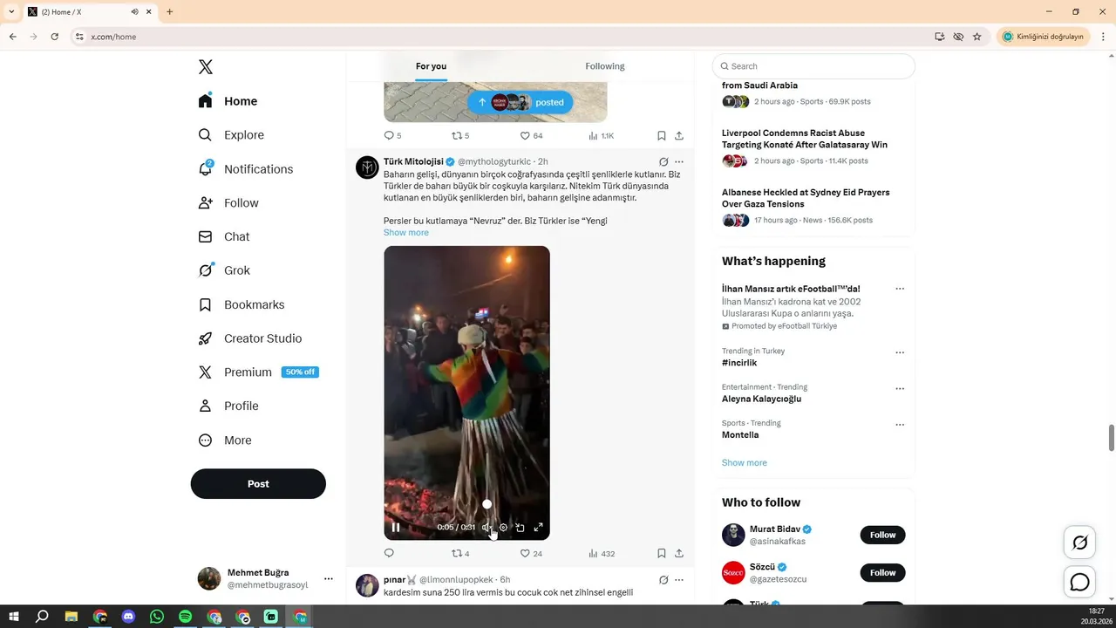
Task: Open more options for İlhan Mansız promoted trend
Action: 900,289
